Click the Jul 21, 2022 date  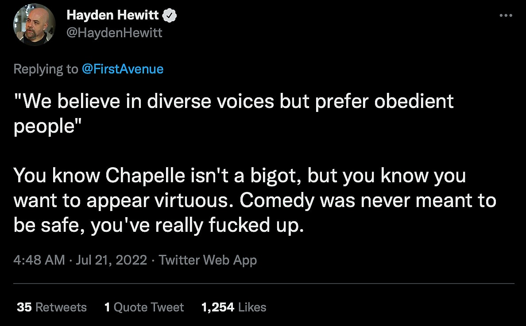click(111, 260)
